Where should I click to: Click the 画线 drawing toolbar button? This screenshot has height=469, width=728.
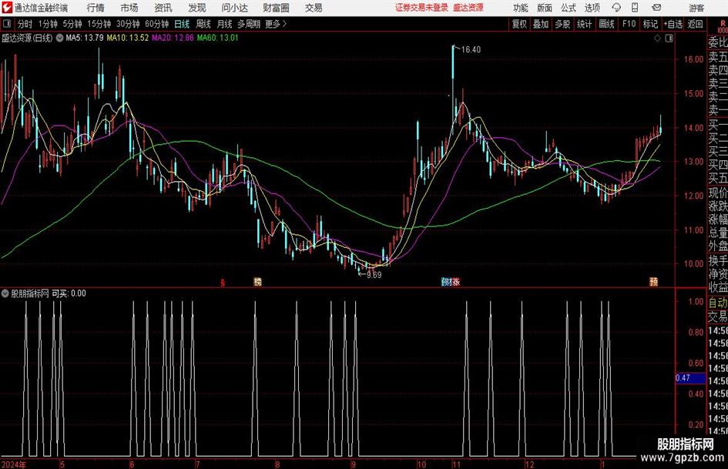point(606,24)
